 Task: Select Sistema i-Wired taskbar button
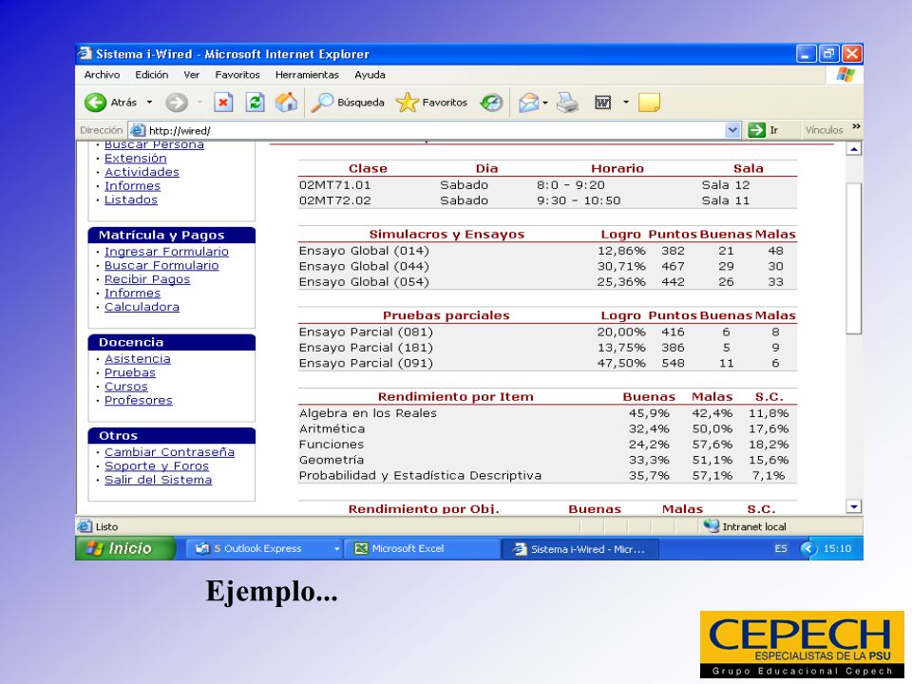click(580, 549)
